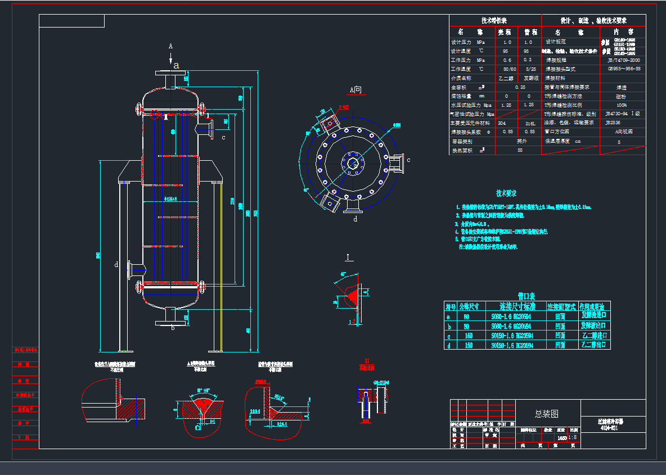This screenshot has width=666, height=475.
Task: Click nozzle label b below the vessel
Action: (x=173, y=327)
